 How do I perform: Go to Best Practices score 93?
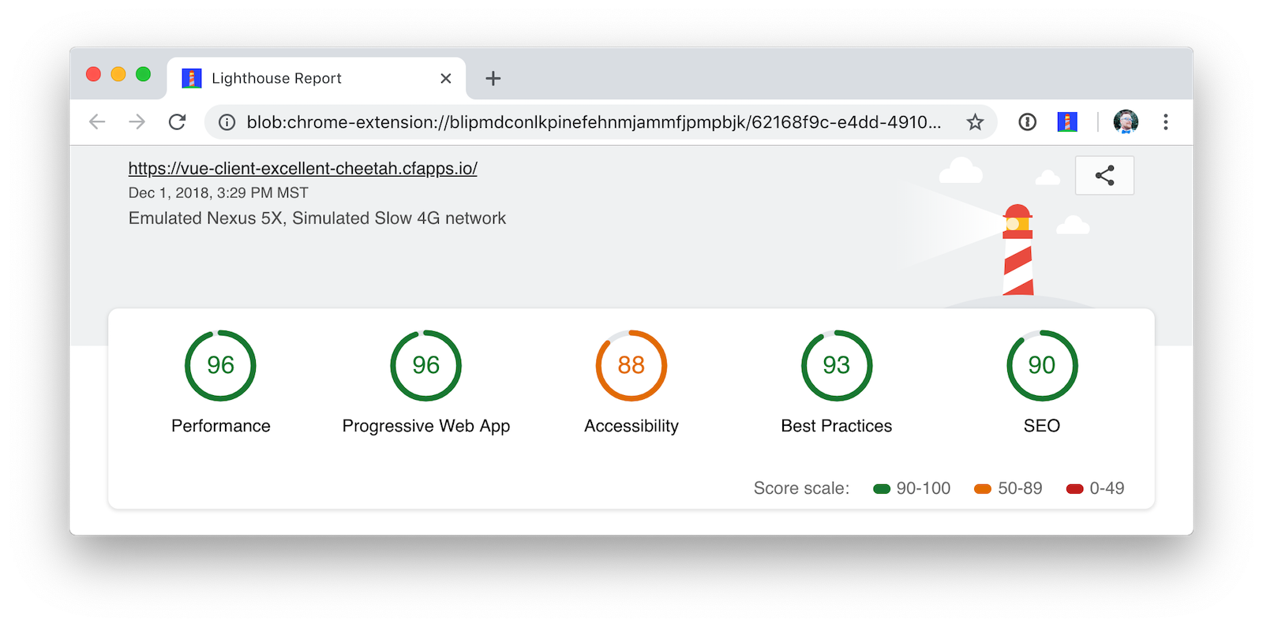point(836,366)
